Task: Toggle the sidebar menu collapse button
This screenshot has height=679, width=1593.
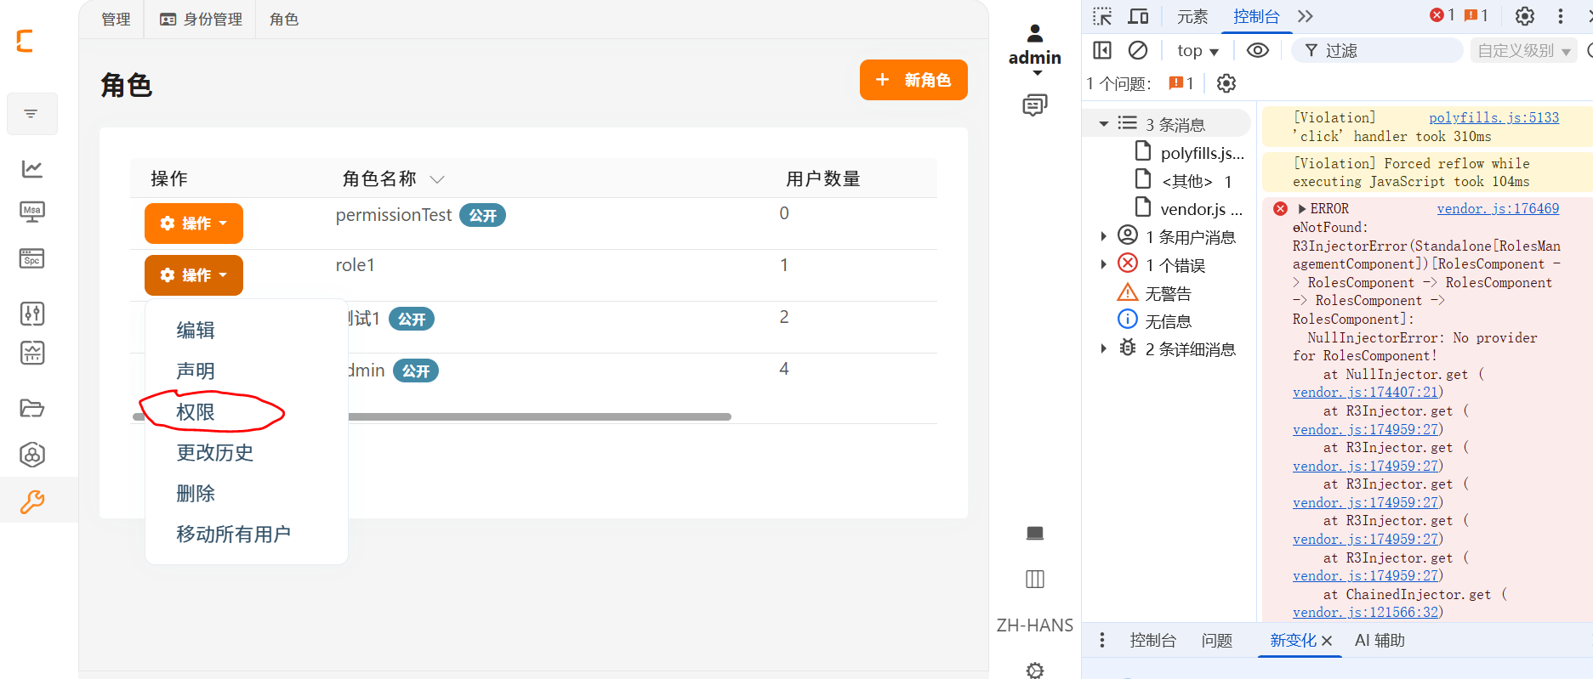Action: [31, 114]
